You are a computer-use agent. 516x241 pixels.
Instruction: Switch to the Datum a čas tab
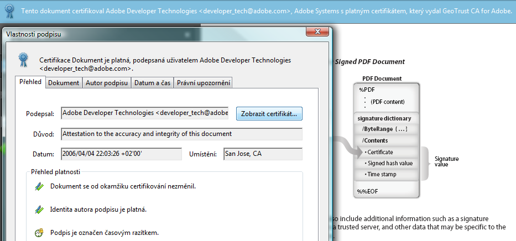coord(152,83)
